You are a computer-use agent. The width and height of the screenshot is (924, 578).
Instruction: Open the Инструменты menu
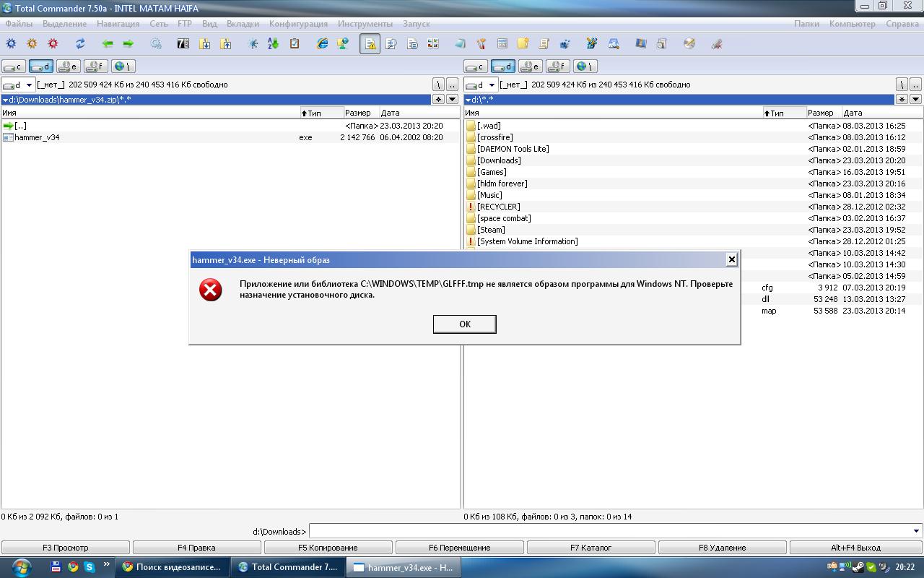pos(365,24)
